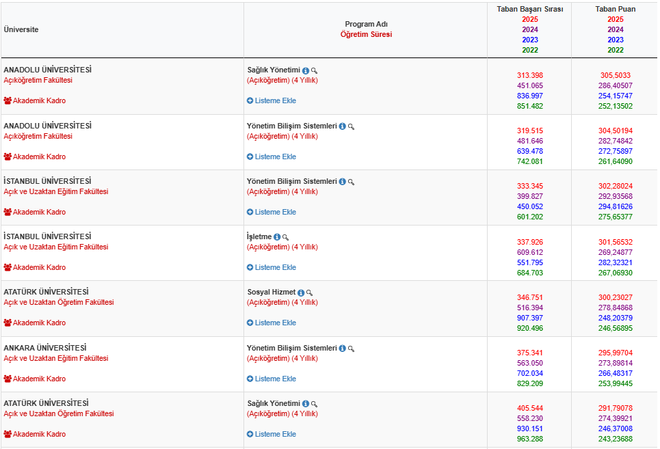This screenshot has height=449, width=660.
Task: Open info icon for Anadolu Yönetim Bilişim Sistemleri
Action: point(342,126)
